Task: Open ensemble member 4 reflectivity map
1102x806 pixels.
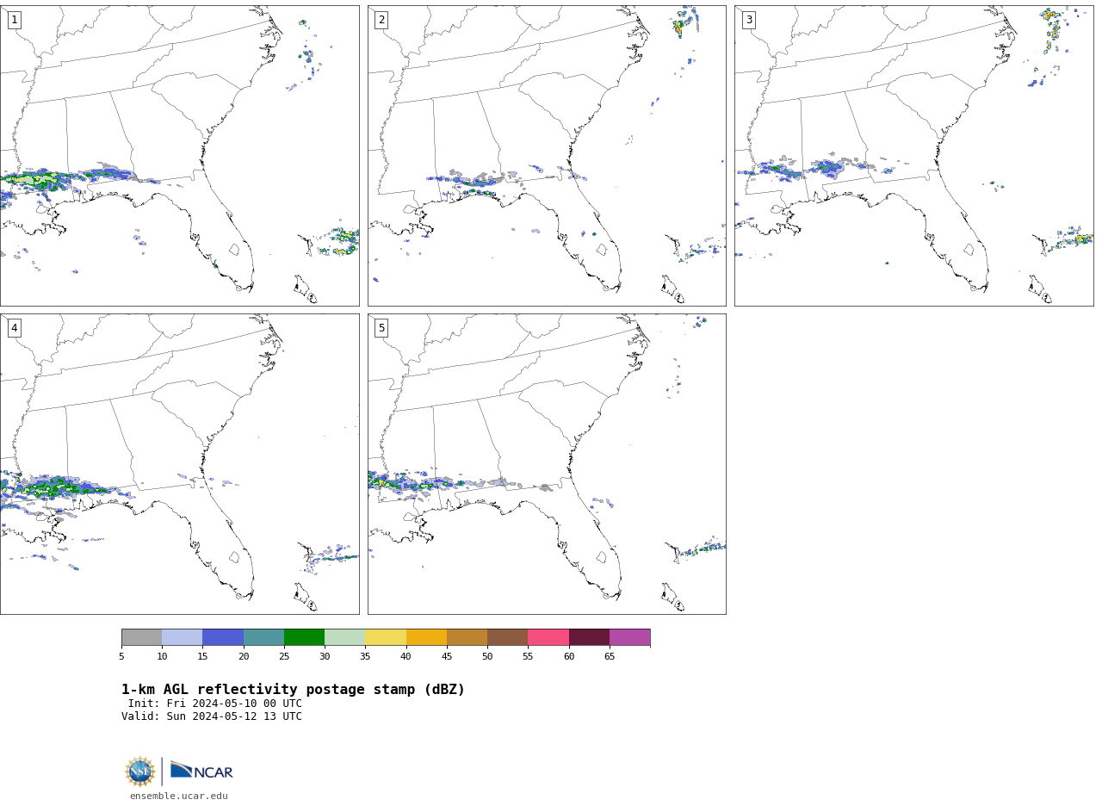Action: [x=179, y=464]
